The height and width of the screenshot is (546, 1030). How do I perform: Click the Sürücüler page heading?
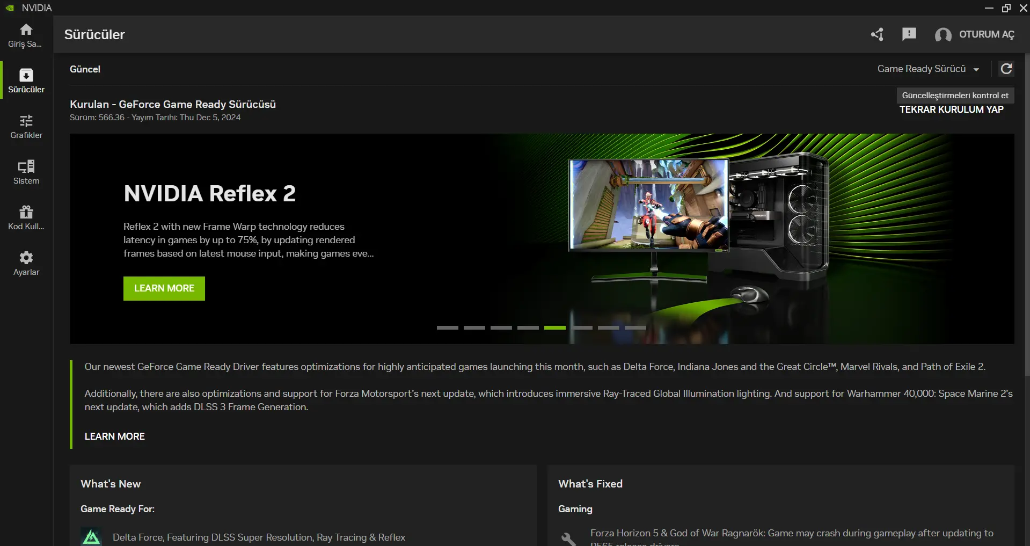[94, 34]
